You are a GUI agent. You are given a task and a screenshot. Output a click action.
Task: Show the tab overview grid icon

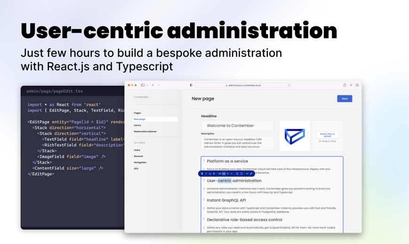pyautogui.click(x=357, y=85)
